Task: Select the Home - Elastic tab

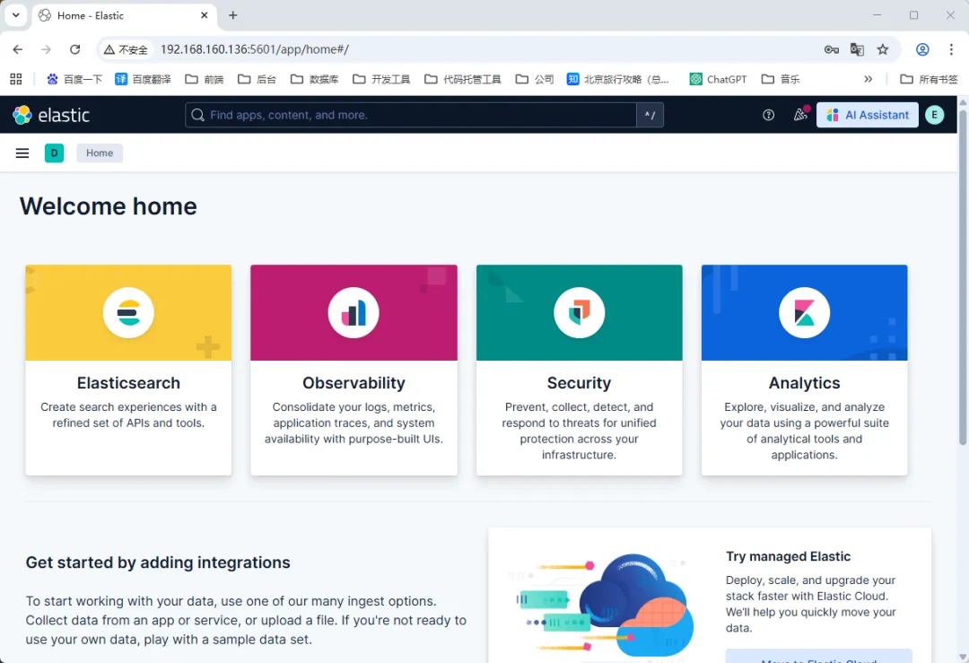Action: [x=122, y=15]
